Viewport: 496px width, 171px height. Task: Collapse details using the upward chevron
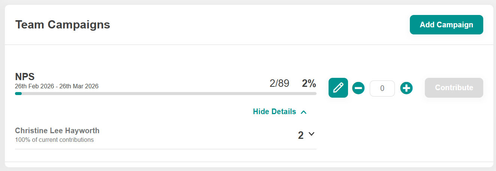(x=304, y=112)
